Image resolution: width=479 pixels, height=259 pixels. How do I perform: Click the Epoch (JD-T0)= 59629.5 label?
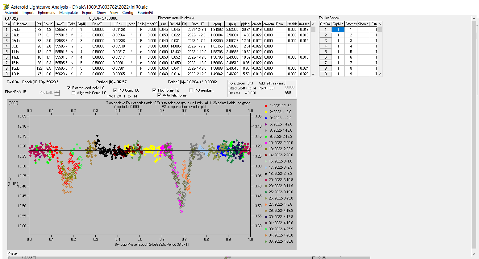tap(40, 82)
